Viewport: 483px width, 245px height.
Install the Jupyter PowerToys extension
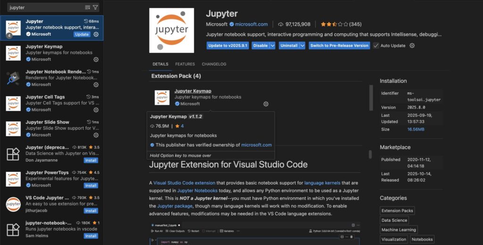point(91,185)
